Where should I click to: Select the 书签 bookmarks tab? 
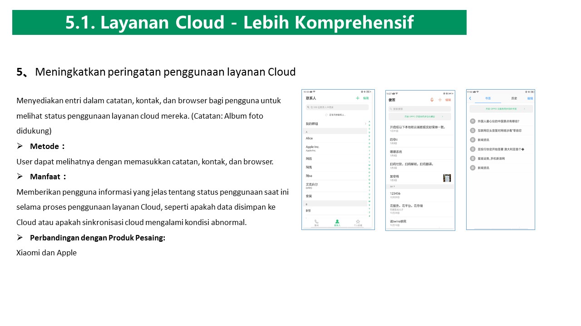488,98
